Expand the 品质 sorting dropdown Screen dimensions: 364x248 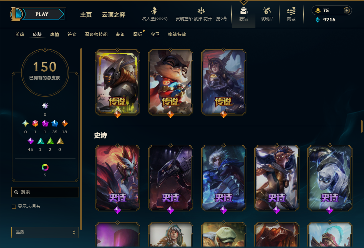tap(45, 232)
